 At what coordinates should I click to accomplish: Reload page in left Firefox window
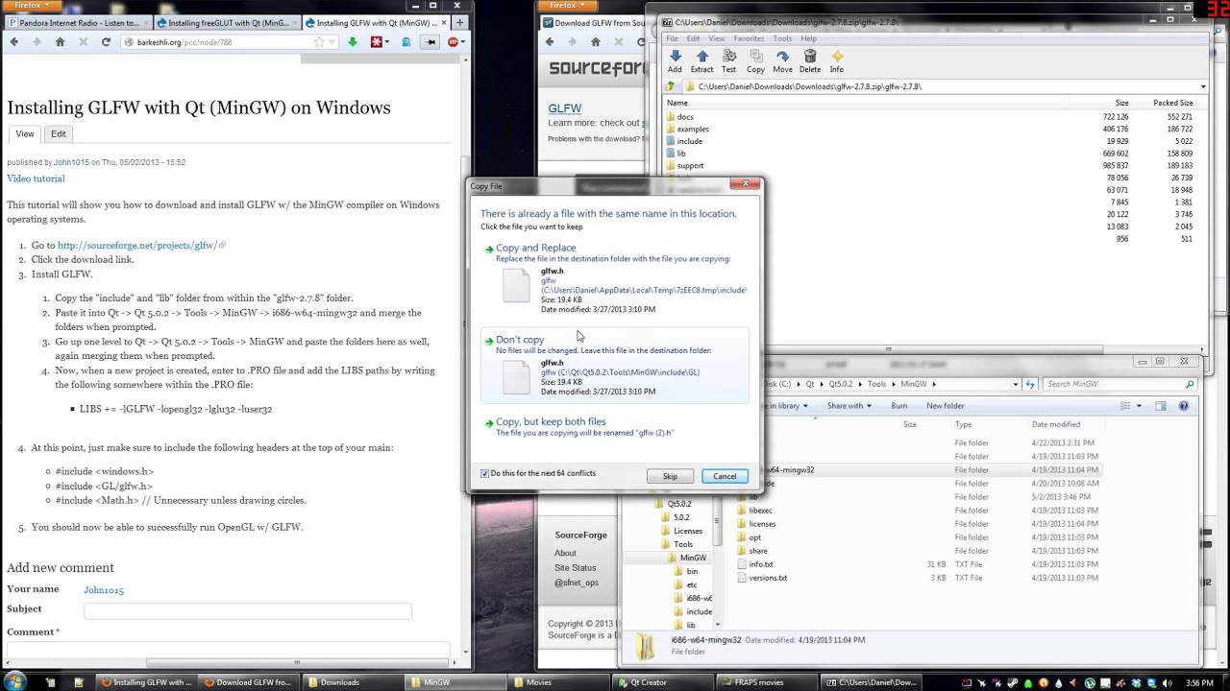click(106, 42)
